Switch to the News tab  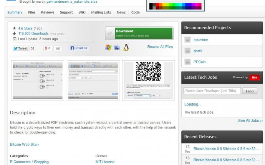[121, 12]
